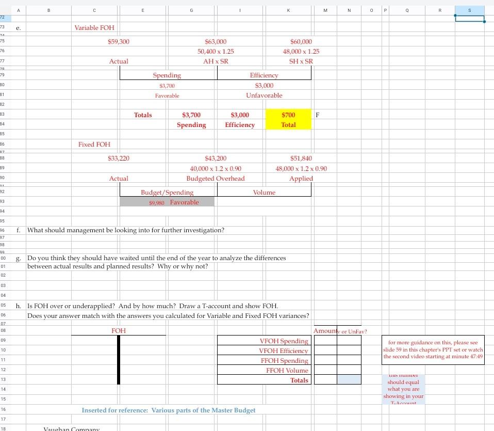The height and width of the screenshot is (431, 494).
Task: Select the "VFOH Spending" label in variance table
Action: (284, 341)
